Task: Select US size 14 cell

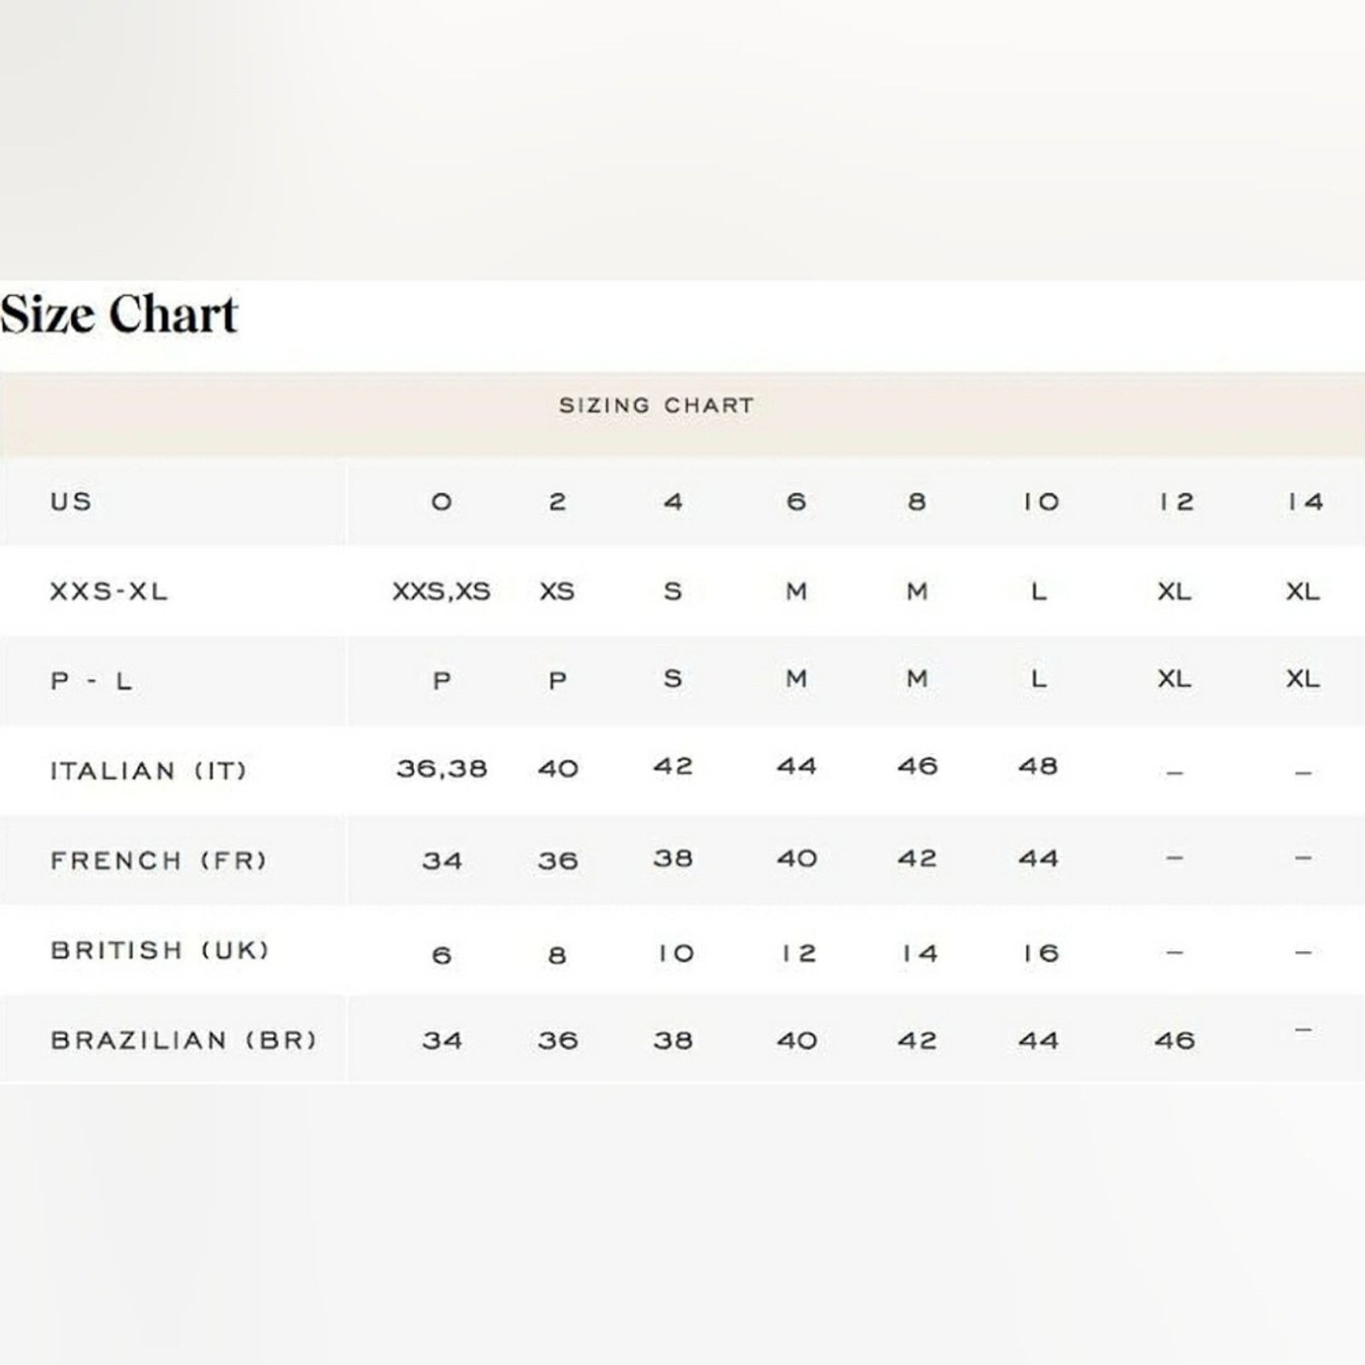Action: click(x=1305, y=502)
